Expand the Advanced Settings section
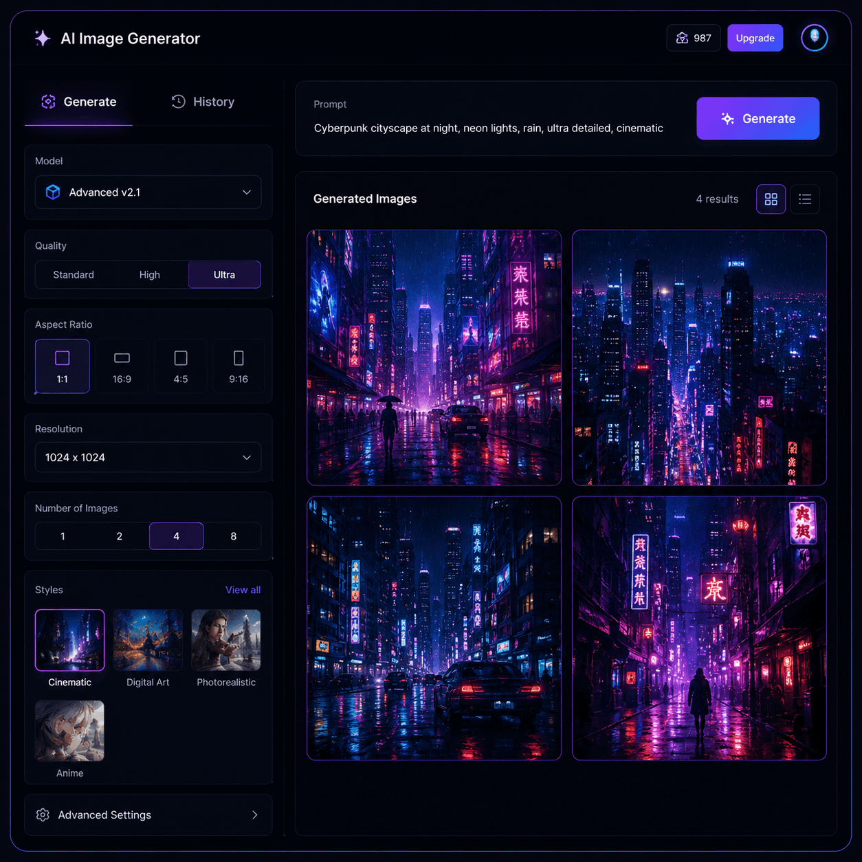This screenshot has height=862, width=862. coord(148,815)
